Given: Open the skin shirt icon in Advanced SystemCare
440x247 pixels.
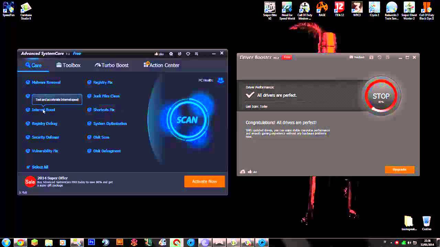Looking at the screenshot, I should (188, 54).
